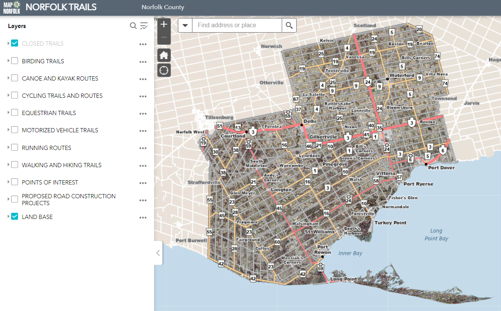
Task: Go to the default map extent home icon
Action: click(x=164, y=55)
